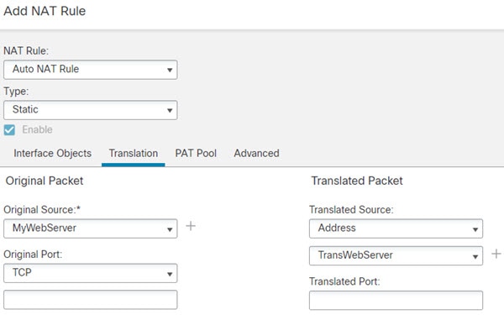The height and width of the screenshot is (315, 504).
Task: Open the Type dropdown set to Static
Action: pyautogui.click(x=91, y=110)
